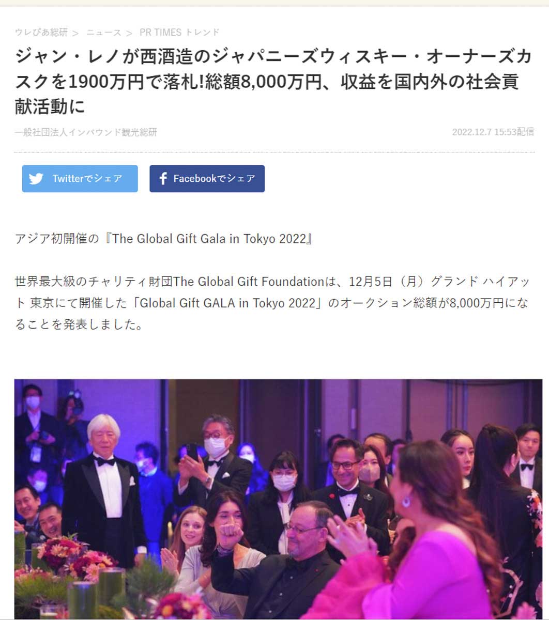Image resolution: width=549 pixels, height=620 pixels.
Task: Click the article headline about ジャン・レノ
Action: click(274, 82)
